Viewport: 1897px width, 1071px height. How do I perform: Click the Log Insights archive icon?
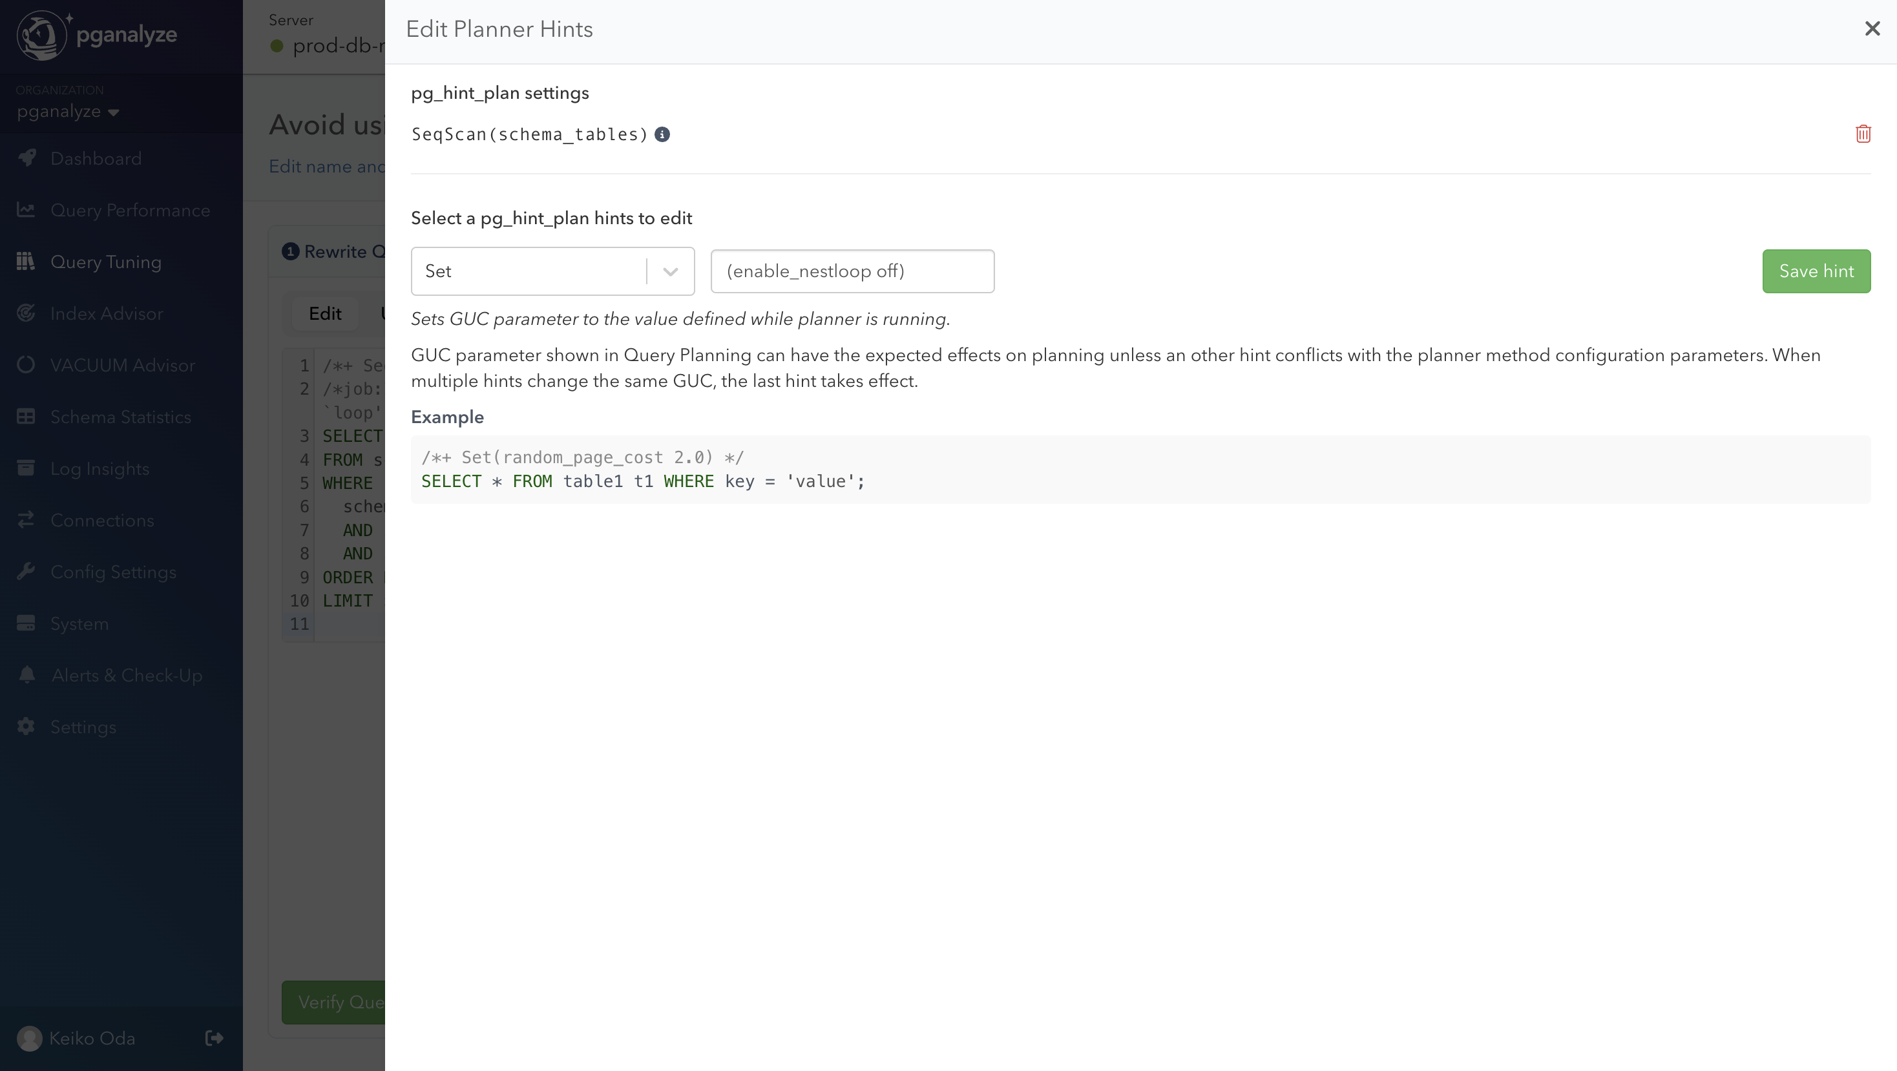coord(26,468)
